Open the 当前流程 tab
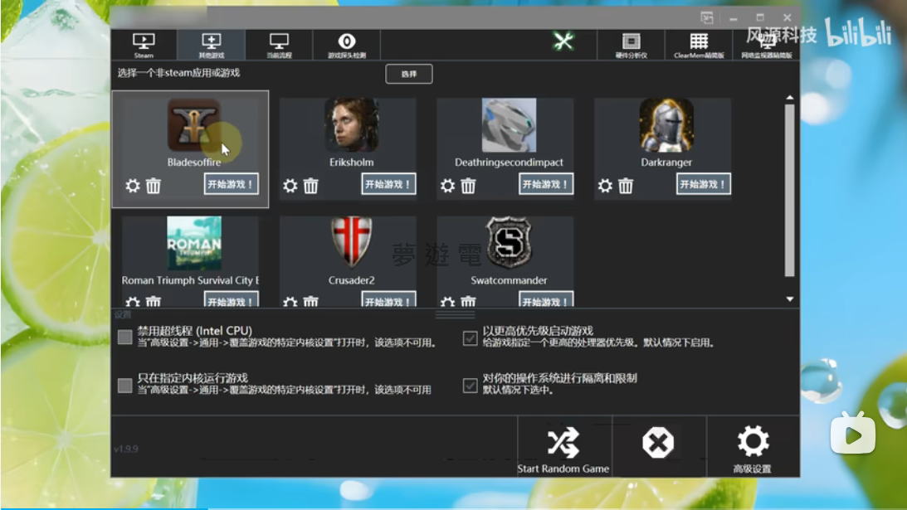This screenshot has height=510, width=907. coord(279,45)
